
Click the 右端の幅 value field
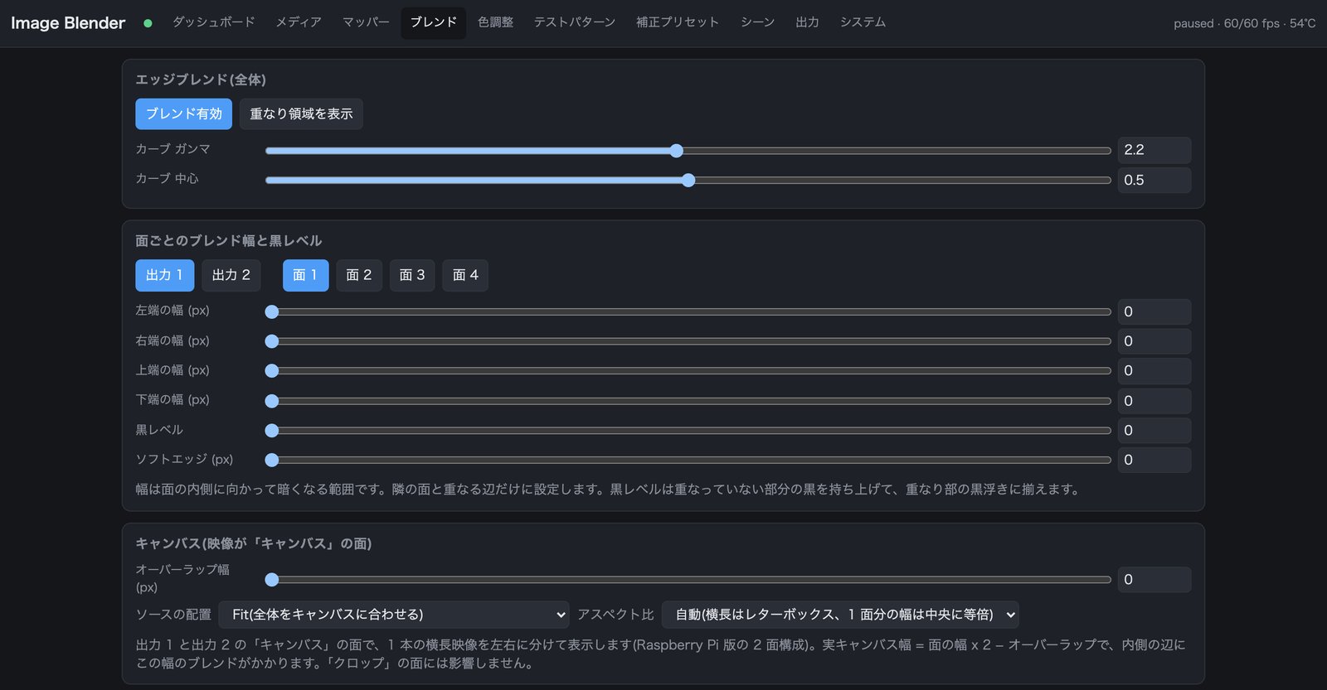click(1154, 341)
